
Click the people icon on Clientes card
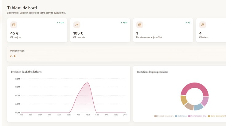[203, 25]
